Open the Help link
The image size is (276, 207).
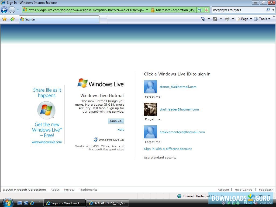(121, 130)
